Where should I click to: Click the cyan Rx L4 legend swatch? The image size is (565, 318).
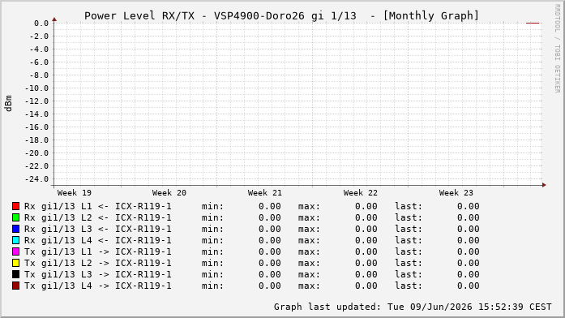click(15, 240)
